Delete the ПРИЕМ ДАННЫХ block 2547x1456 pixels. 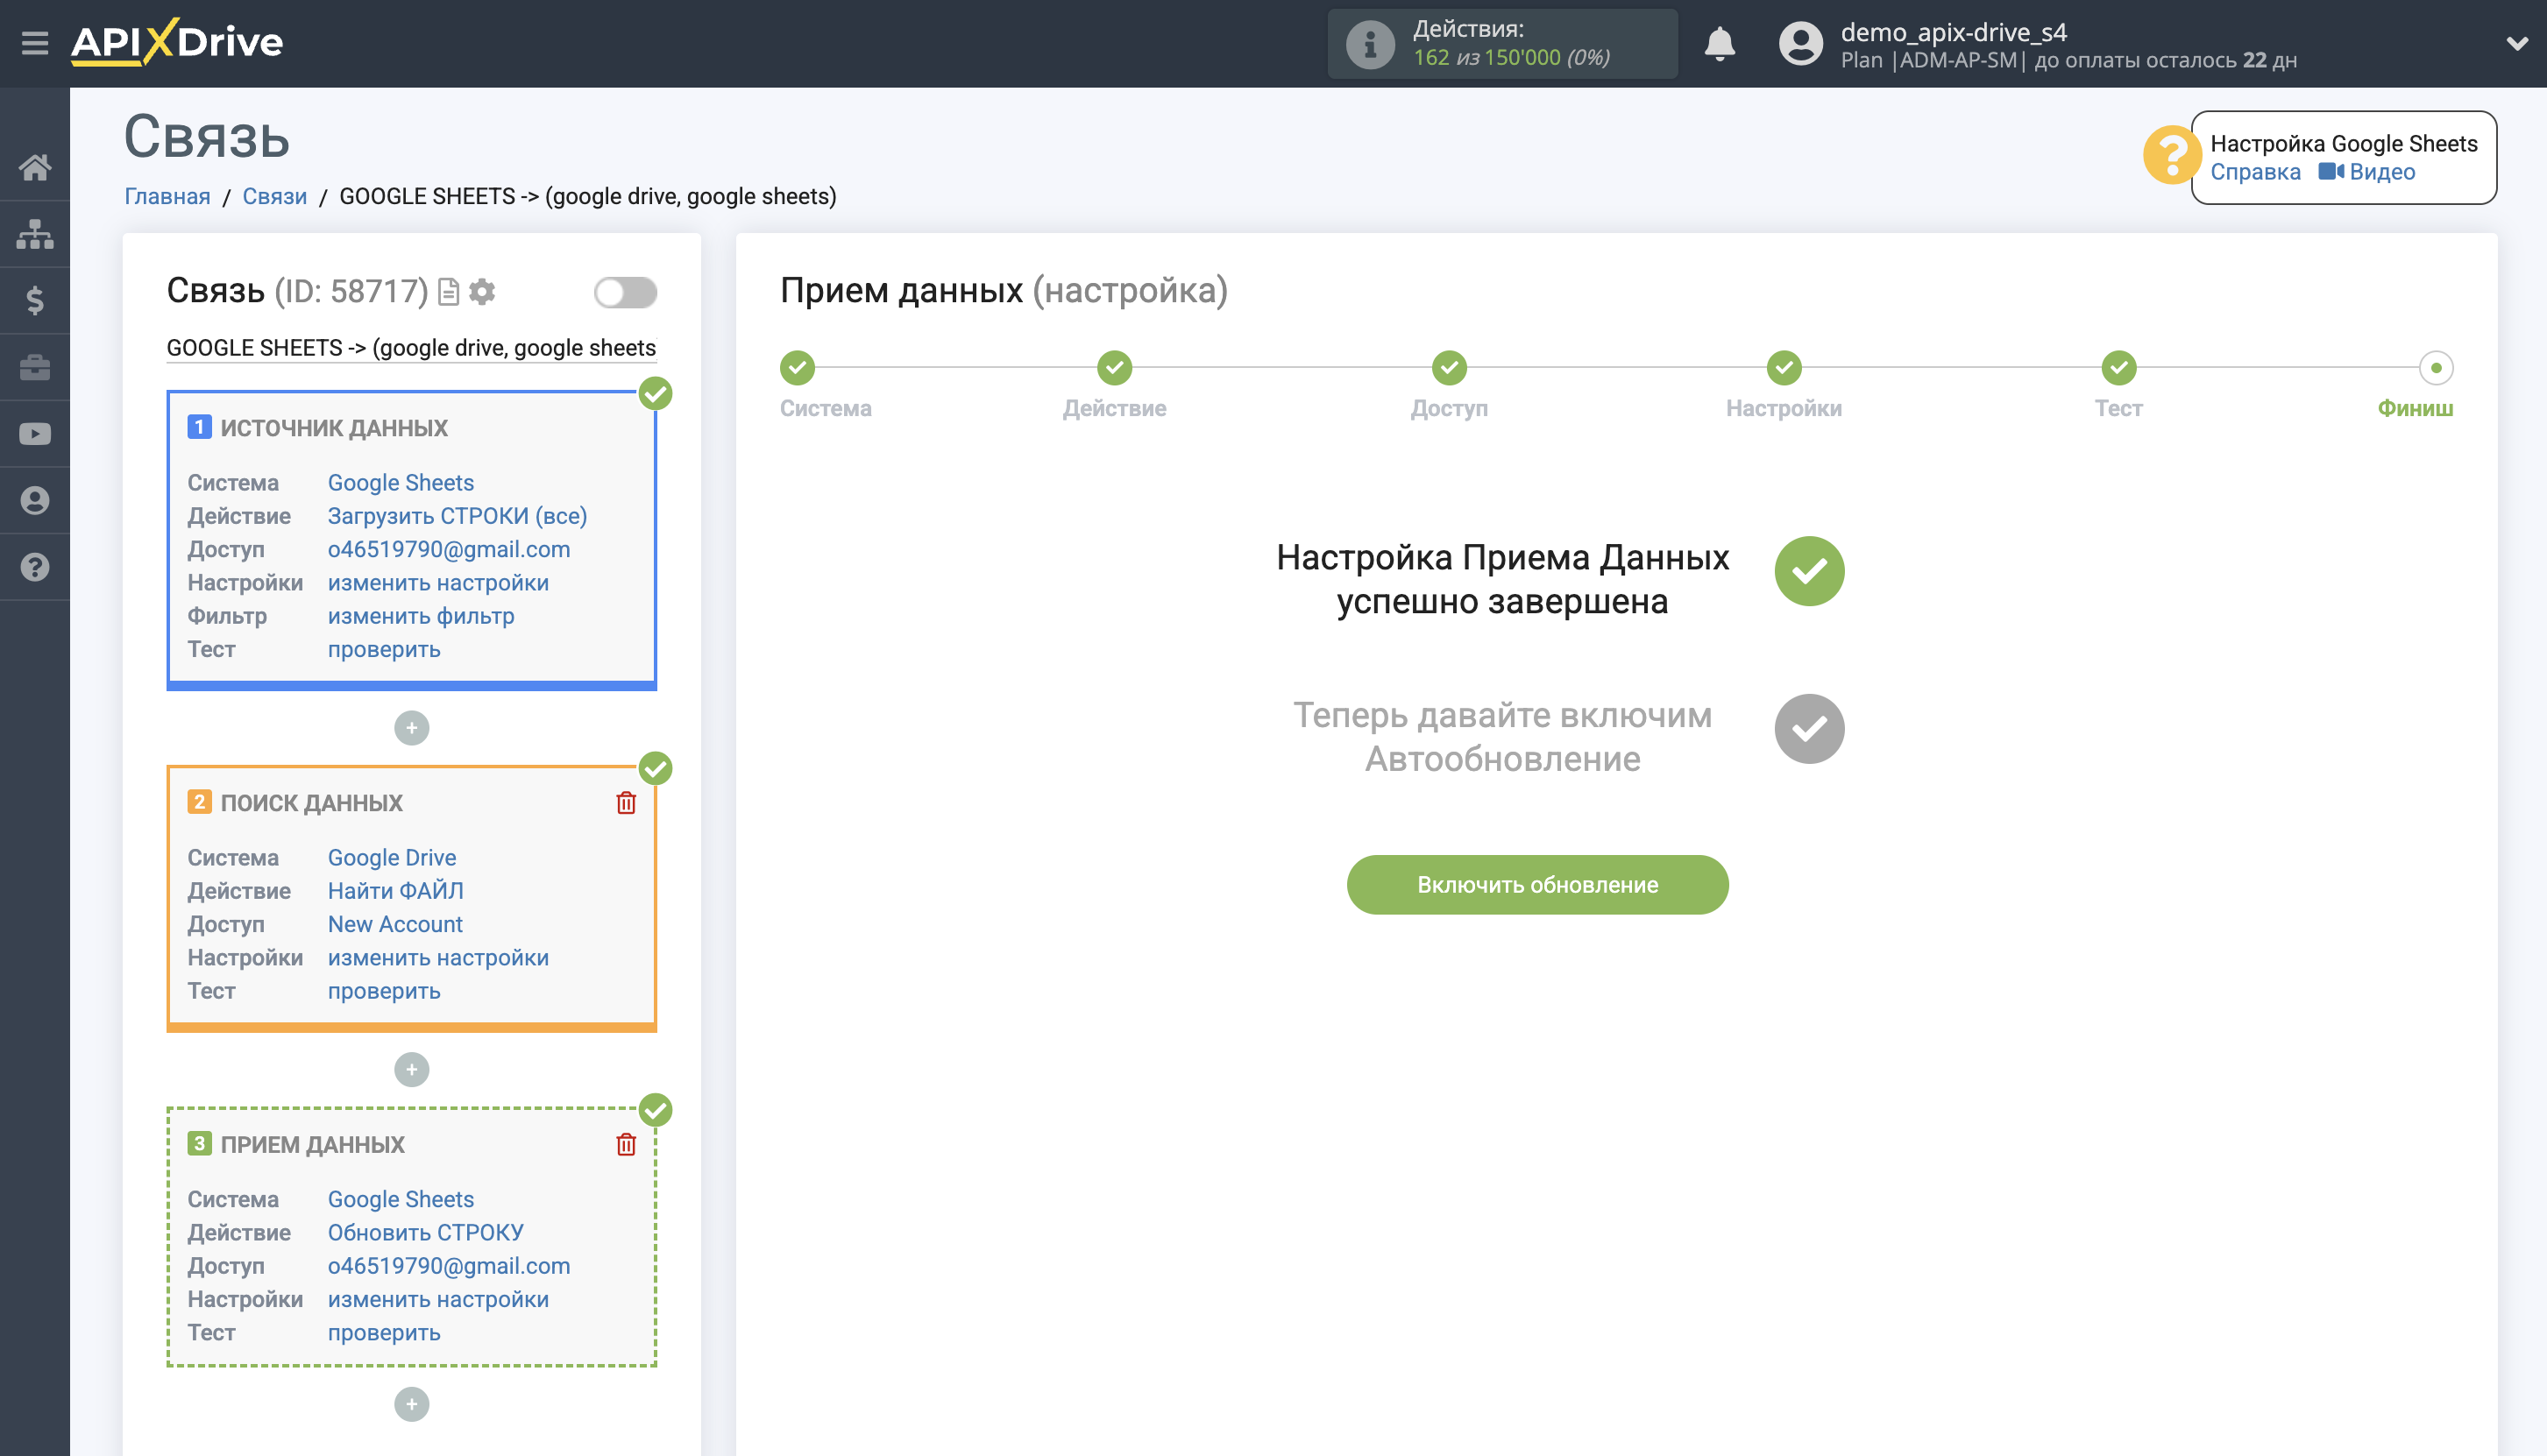(627, 1145)
